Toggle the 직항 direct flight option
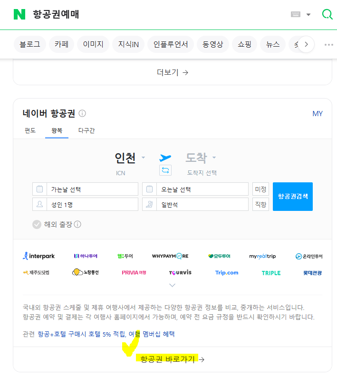Image resolution: width=337 pixels, height=378 pixels. [x=260, y=204]
